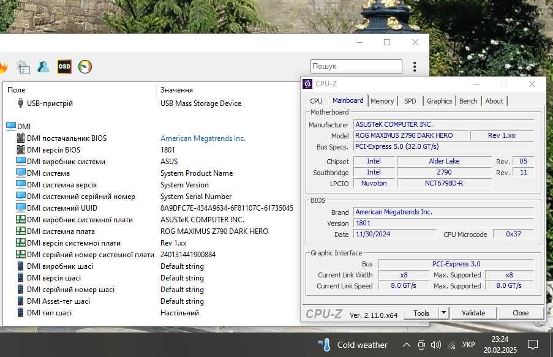
Task: Select the DMI системна версія row
Action: pos(152,184)
